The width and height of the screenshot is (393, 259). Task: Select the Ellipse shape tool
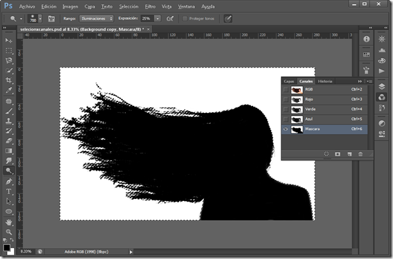[9, 211]
